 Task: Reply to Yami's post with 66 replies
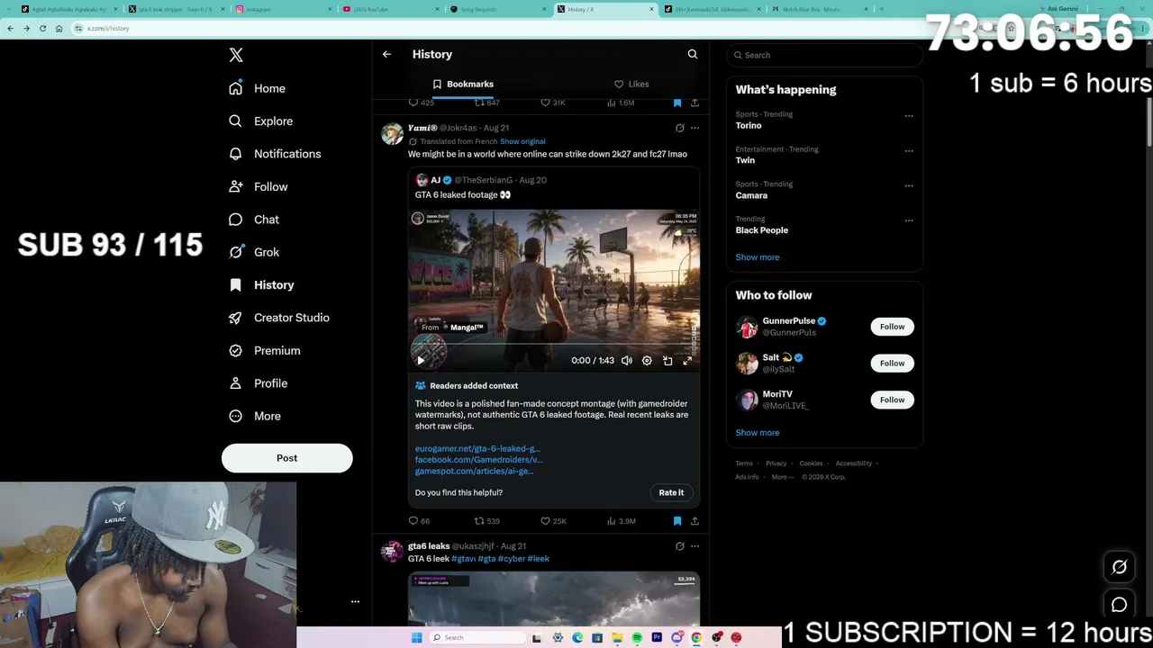point(419,521)
